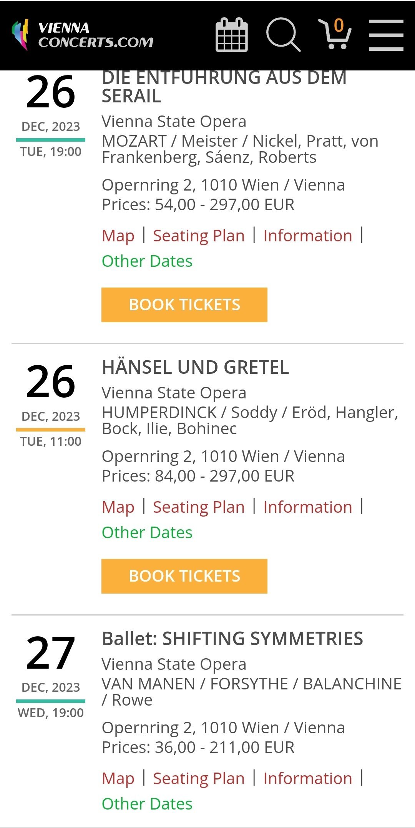
Task: Open the hamburger menu icon
Action: 386,35
